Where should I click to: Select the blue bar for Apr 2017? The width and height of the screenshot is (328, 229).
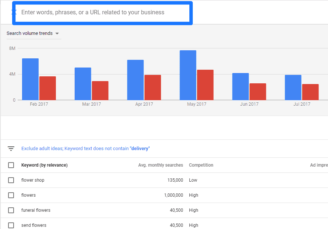135,80
